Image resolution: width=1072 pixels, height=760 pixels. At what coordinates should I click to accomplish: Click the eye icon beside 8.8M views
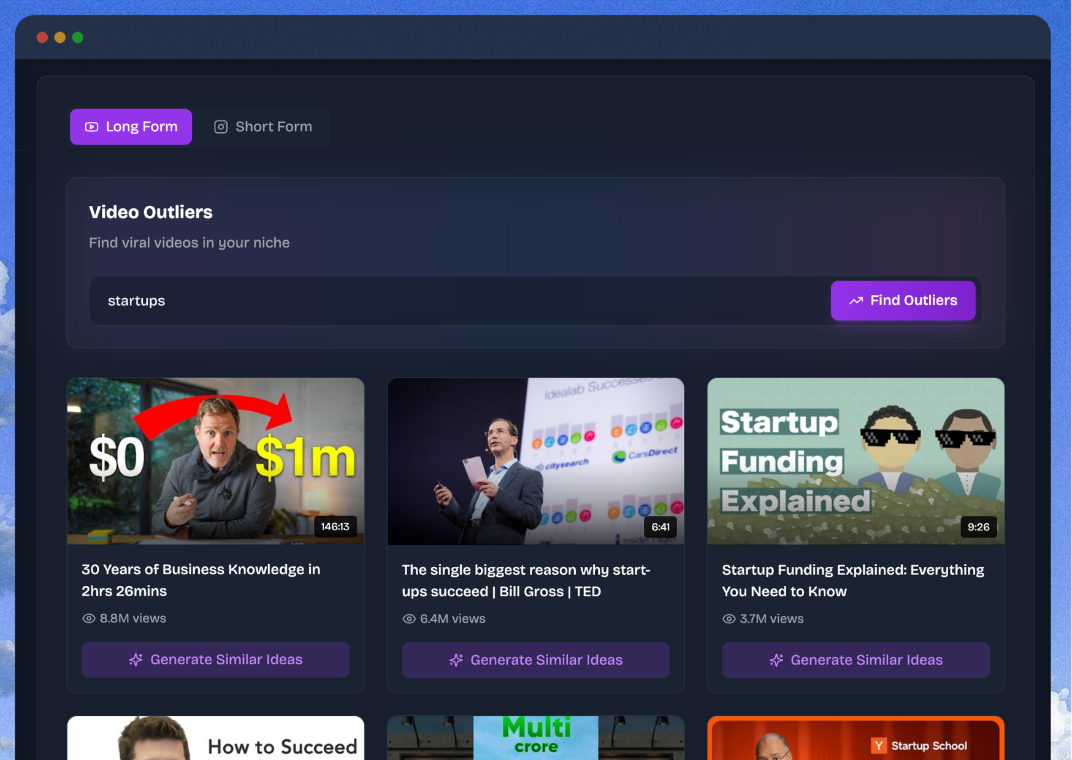(x=89, y=618)
